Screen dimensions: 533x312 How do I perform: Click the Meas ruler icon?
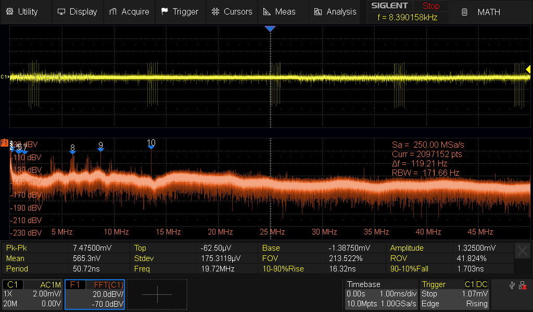coord(266,11)
